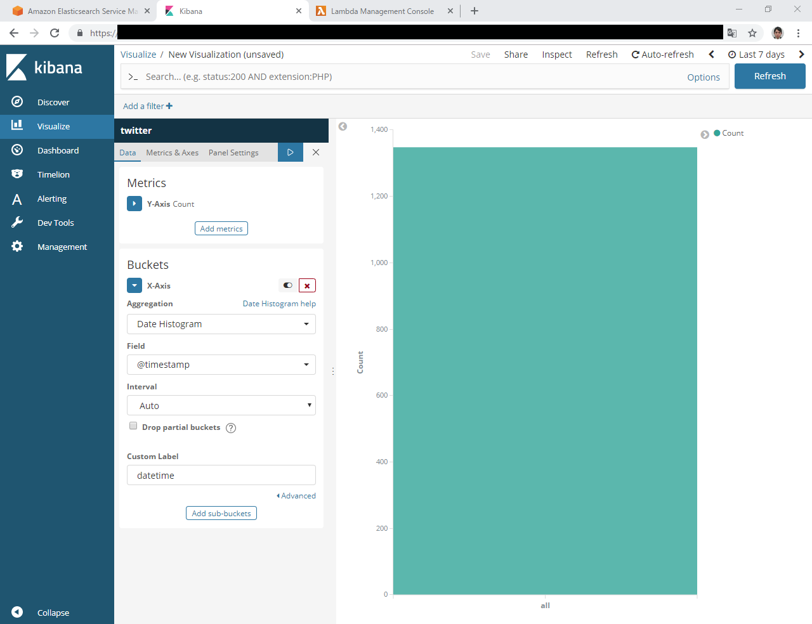Open the Aggregation Date Histogram dropdown

tap(221, 324)
